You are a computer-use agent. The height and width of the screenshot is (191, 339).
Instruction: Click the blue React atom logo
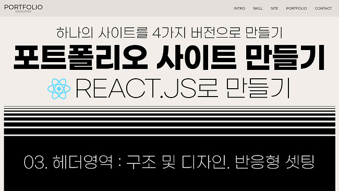tap(59, 89)
